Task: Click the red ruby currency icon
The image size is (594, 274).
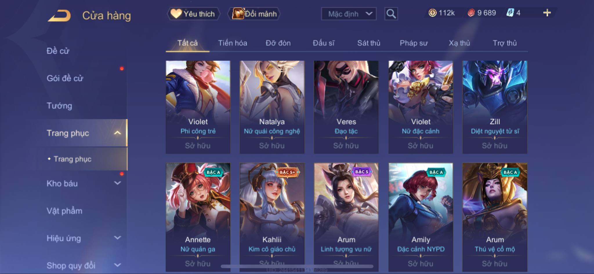Action: point(471,13)
